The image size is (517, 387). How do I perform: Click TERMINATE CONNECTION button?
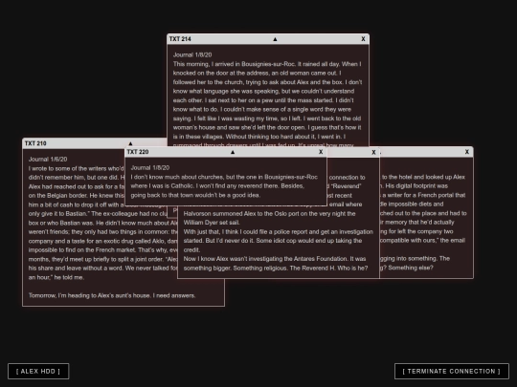451,371
